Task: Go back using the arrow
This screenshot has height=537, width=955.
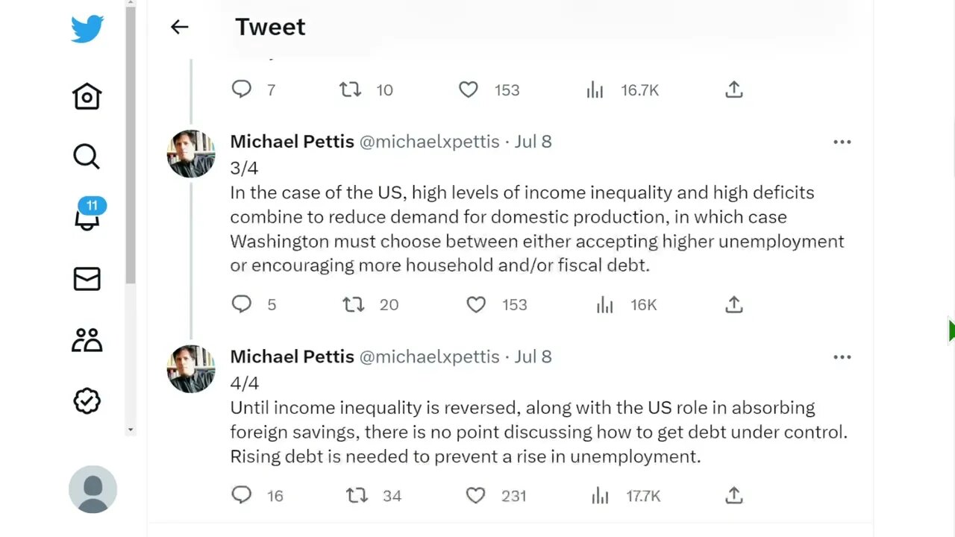Action: pyautogui.click(x=179, y=28)
